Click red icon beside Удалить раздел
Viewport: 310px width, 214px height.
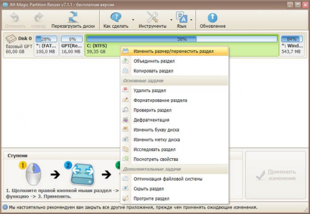point(126,90)
